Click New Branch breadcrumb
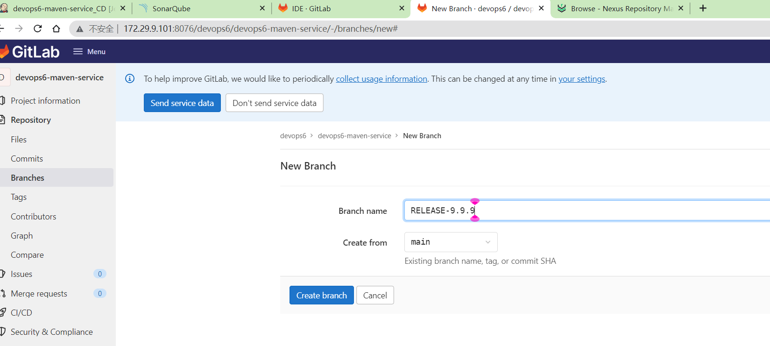Image resolution: width=770 pixels, height=346 pixels. pyautogui.click(x=422, y=136)
